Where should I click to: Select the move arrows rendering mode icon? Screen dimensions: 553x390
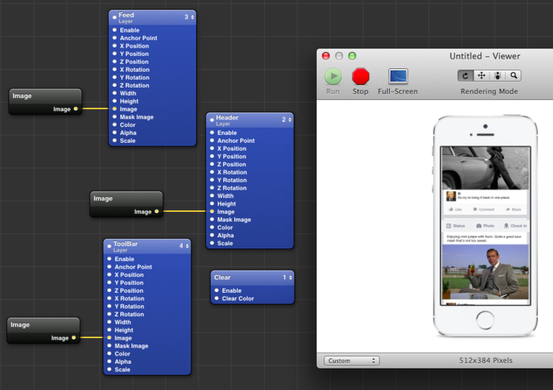(481, 75)
